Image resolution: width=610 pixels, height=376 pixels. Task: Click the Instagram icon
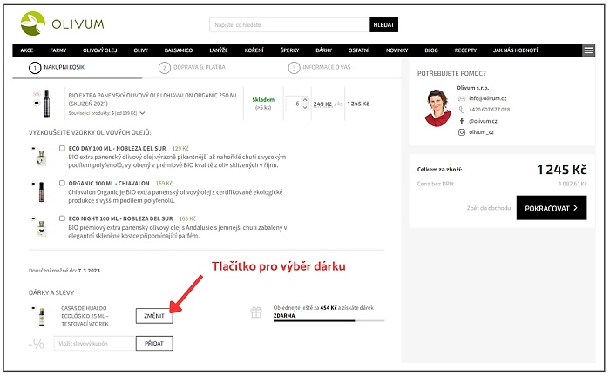point(461,132)
